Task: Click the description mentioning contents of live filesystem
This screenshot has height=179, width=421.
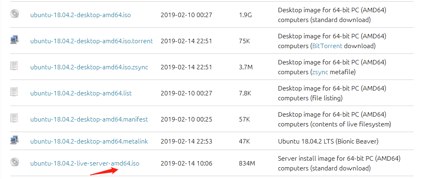Action: 335,119
